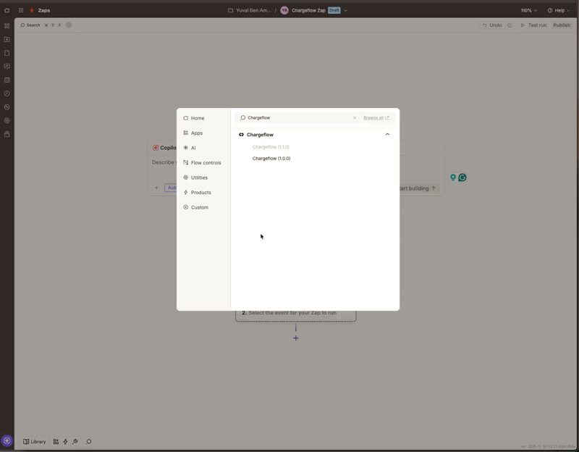This screenshot has height=452, width=579.
Task: Click the YA user avatar
Action: click(284, 10)
